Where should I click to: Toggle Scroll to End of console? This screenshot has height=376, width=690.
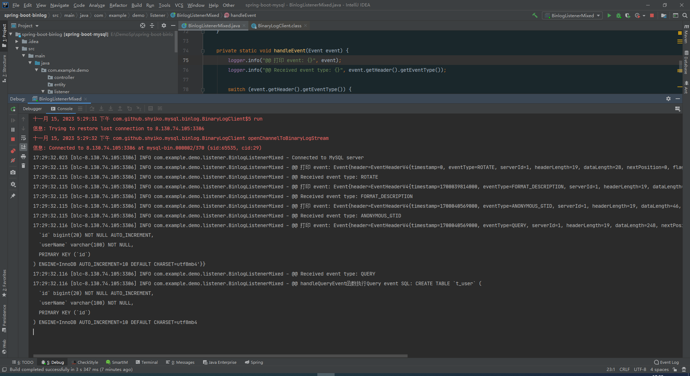click(x=23, y=147)
